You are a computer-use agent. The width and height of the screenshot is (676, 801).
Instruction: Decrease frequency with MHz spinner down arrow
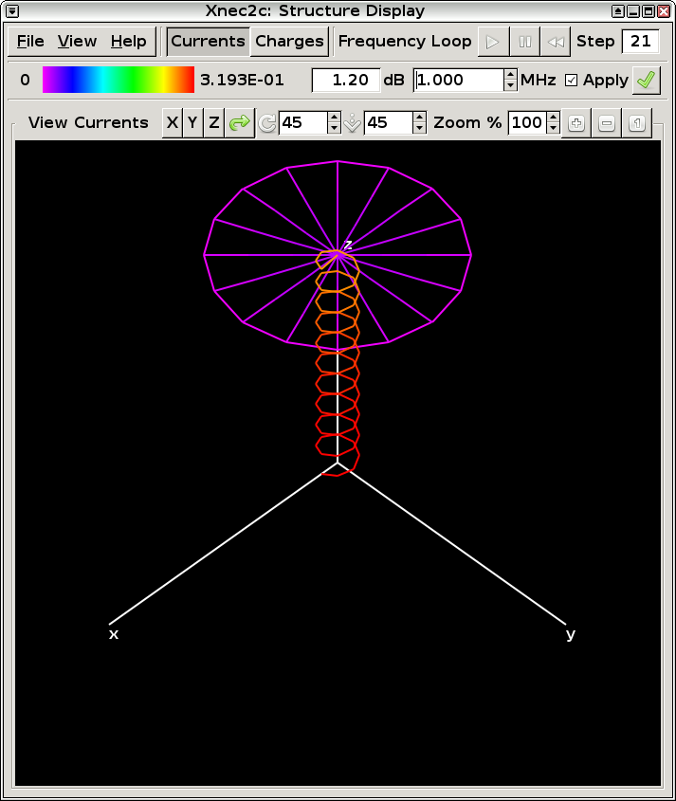(x=510, y=86)
